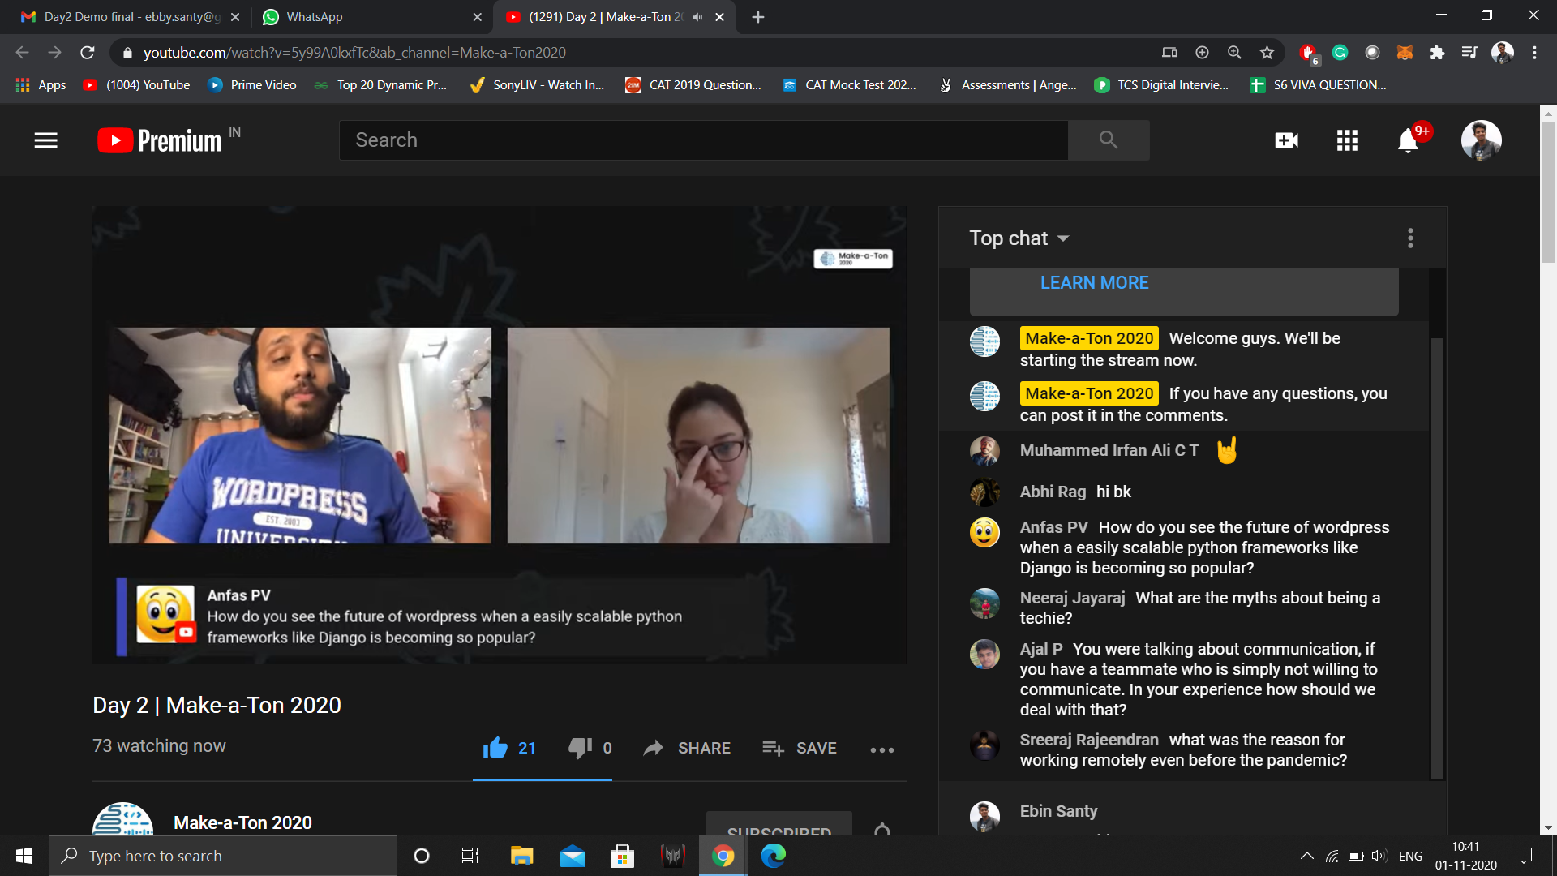Open the notifications bell
Image resolution: width=1557 pixels, height=876 pixels.
[x=1409, y=140]
